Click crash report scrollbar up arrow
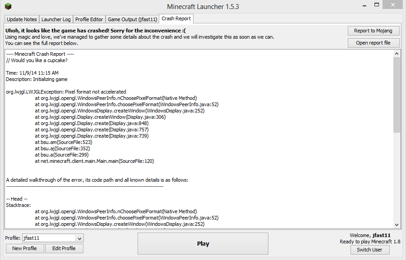The height and width of the screenshot is (260, 406). (397, 54)
